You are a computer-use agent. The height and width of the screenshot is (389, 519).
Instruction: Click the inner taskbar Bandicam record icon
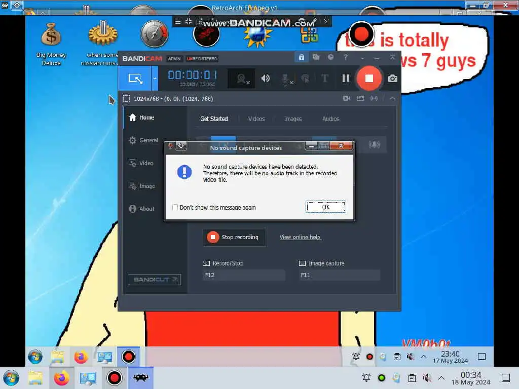click(x=128, y=357)
